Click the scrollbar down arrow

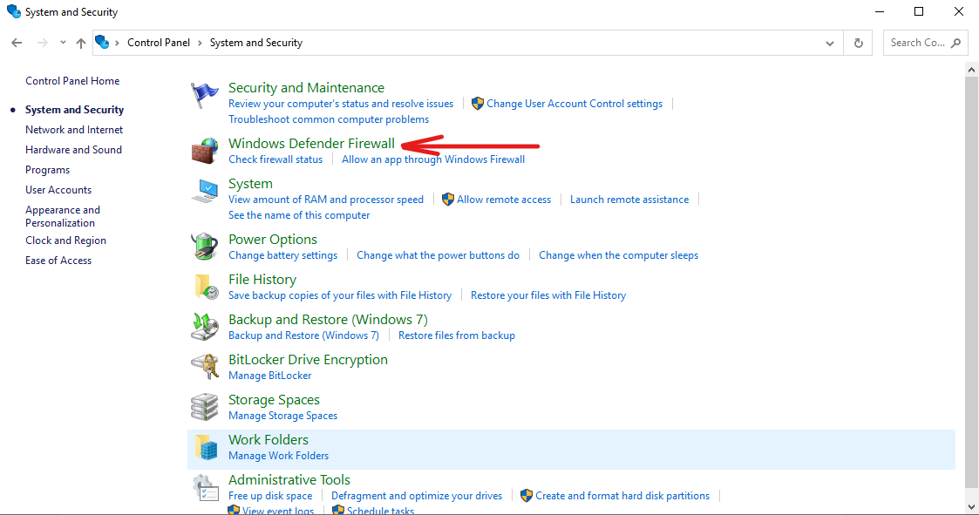click(x=971, y=507)
